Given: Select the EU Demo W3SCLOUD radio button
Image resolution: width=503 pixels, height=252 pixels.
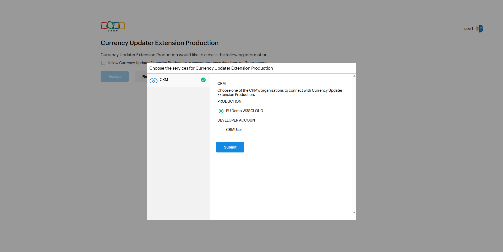Looking at the screenshot, I should (x=221, y=111).
